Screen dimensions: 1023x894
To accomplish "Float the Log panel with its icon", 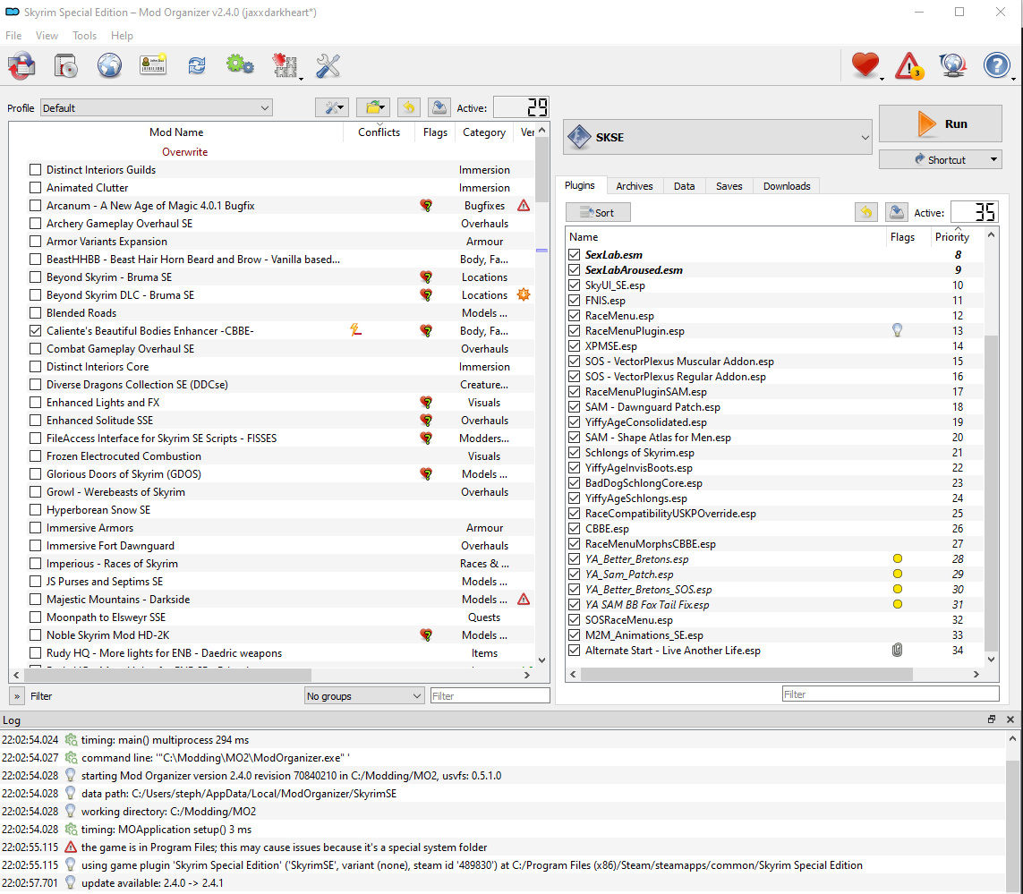I will pos(992,719).
